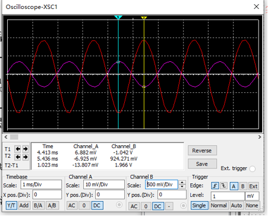268x216 pixels.
Task: Select falling edge trigger icon
Action: tap(223, 186)
